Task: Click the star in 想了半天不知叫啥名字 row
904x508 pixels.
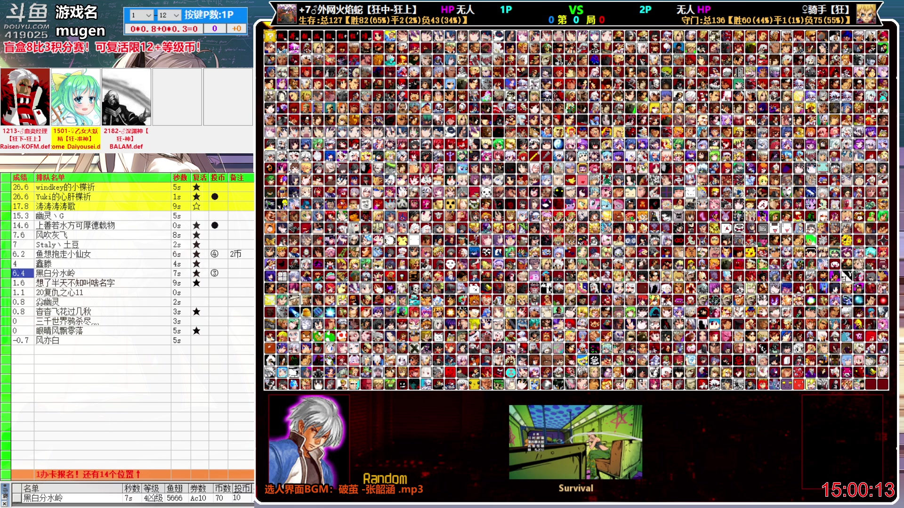Action: (196, 283)
